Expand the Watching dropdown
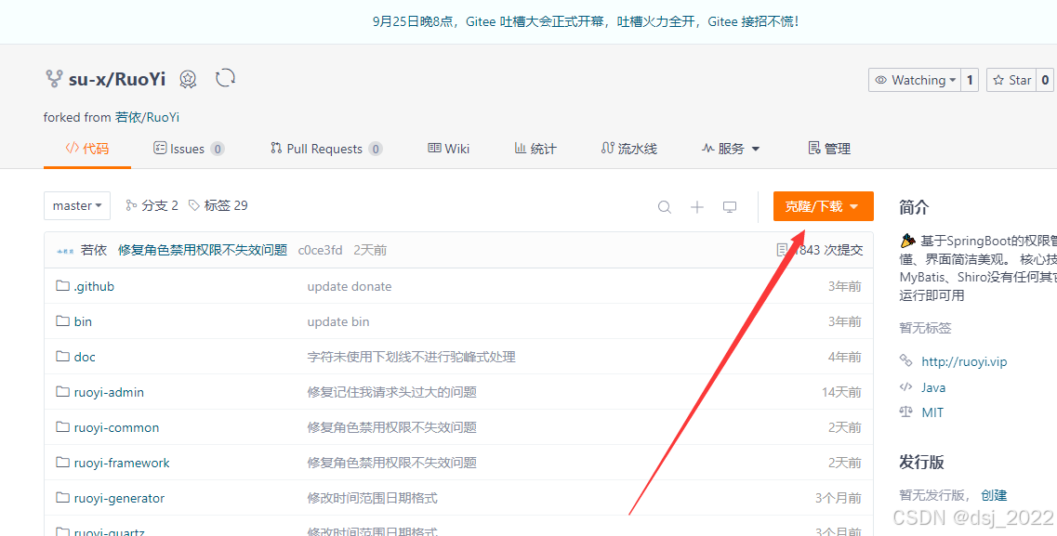1057x536 pixels. point(915,80)
